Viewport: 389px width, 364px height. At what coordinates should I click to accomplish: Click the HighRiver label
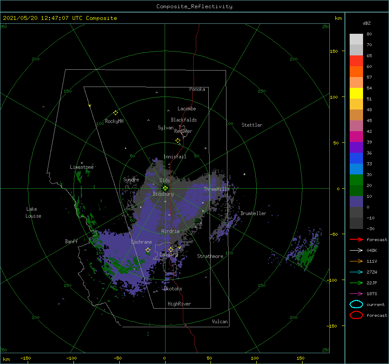179,304
